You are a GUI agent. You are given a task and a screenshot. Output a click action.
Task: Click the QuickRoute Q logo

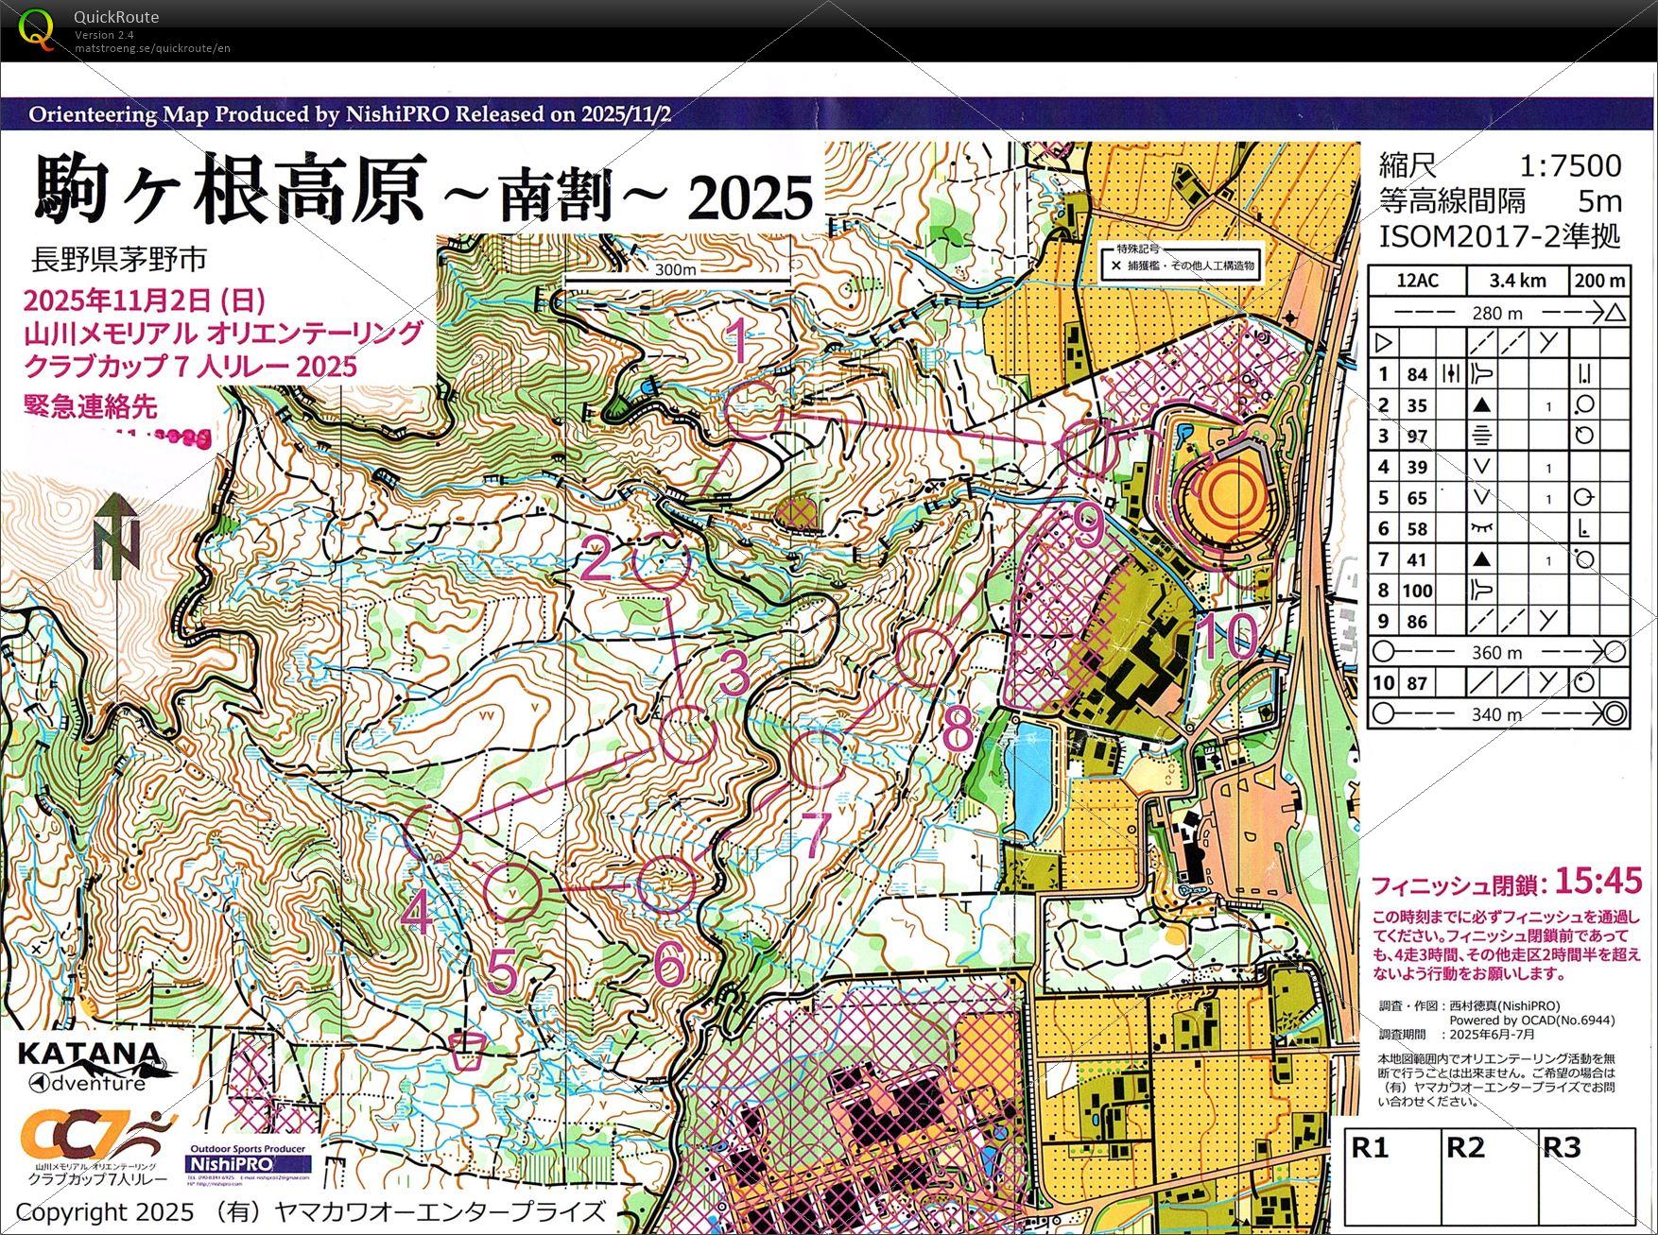(36, 28)
